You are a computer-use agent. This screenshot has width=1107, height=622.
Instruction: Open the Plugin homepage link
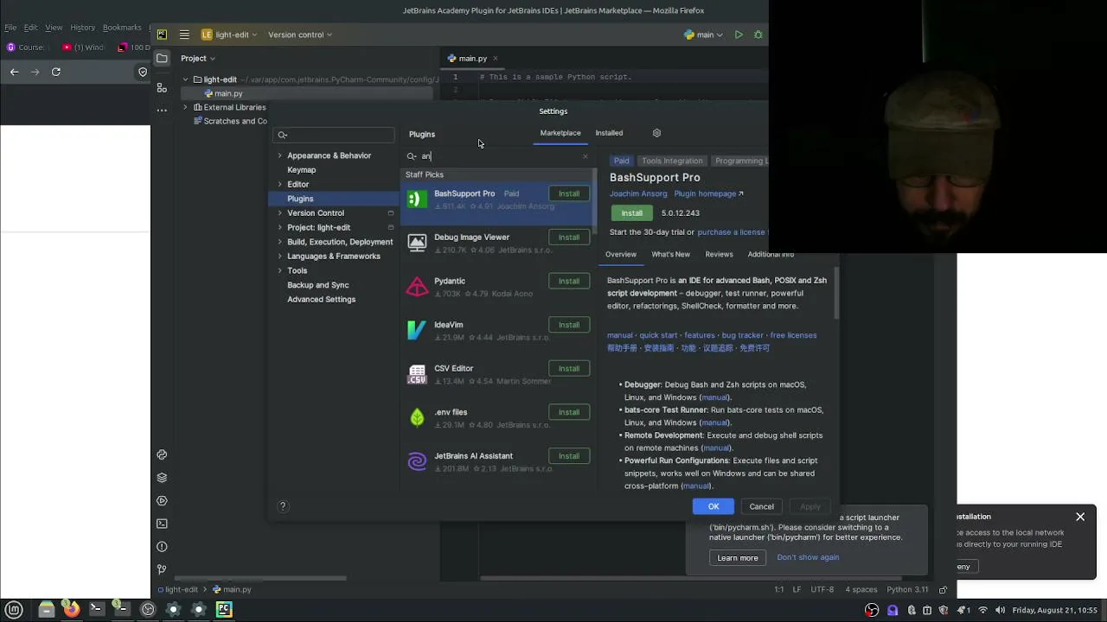click(x=709, y=194)
